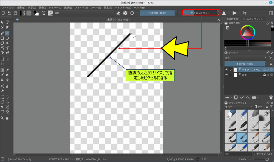Switch to the ツールのオプション tab
Image resolution: width=274 pixels, height=162 pixels.
coord(253,19)
